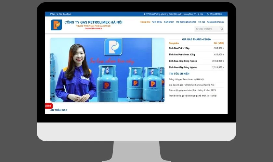Open the main banner slider image
The height and width of the screenshot is (162, 273).
108,70
